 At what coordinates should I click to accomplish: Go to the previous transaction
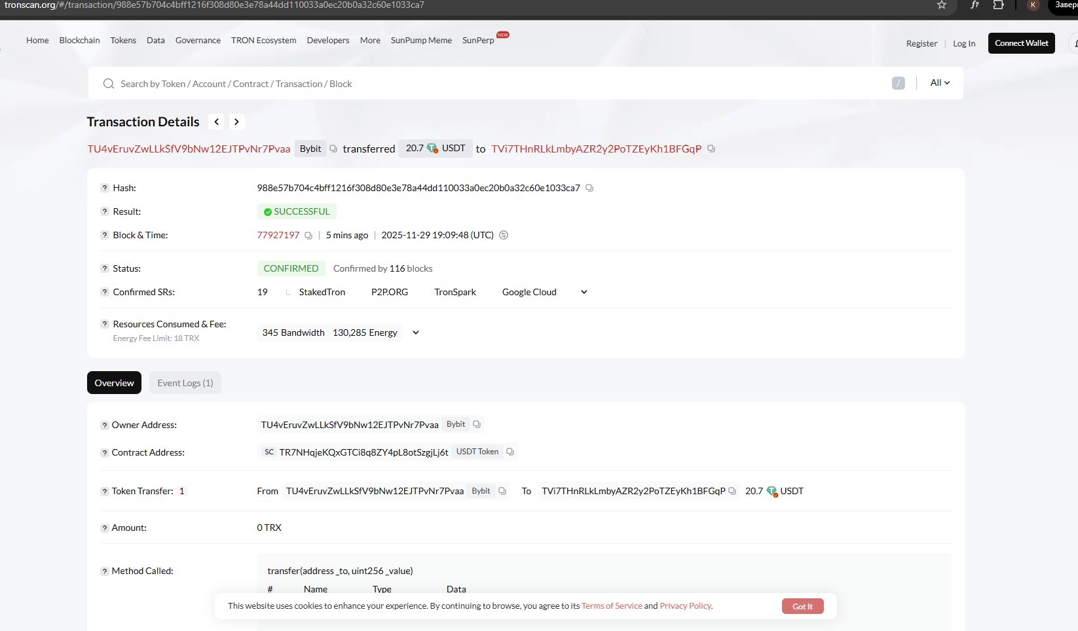click(217, 122)
